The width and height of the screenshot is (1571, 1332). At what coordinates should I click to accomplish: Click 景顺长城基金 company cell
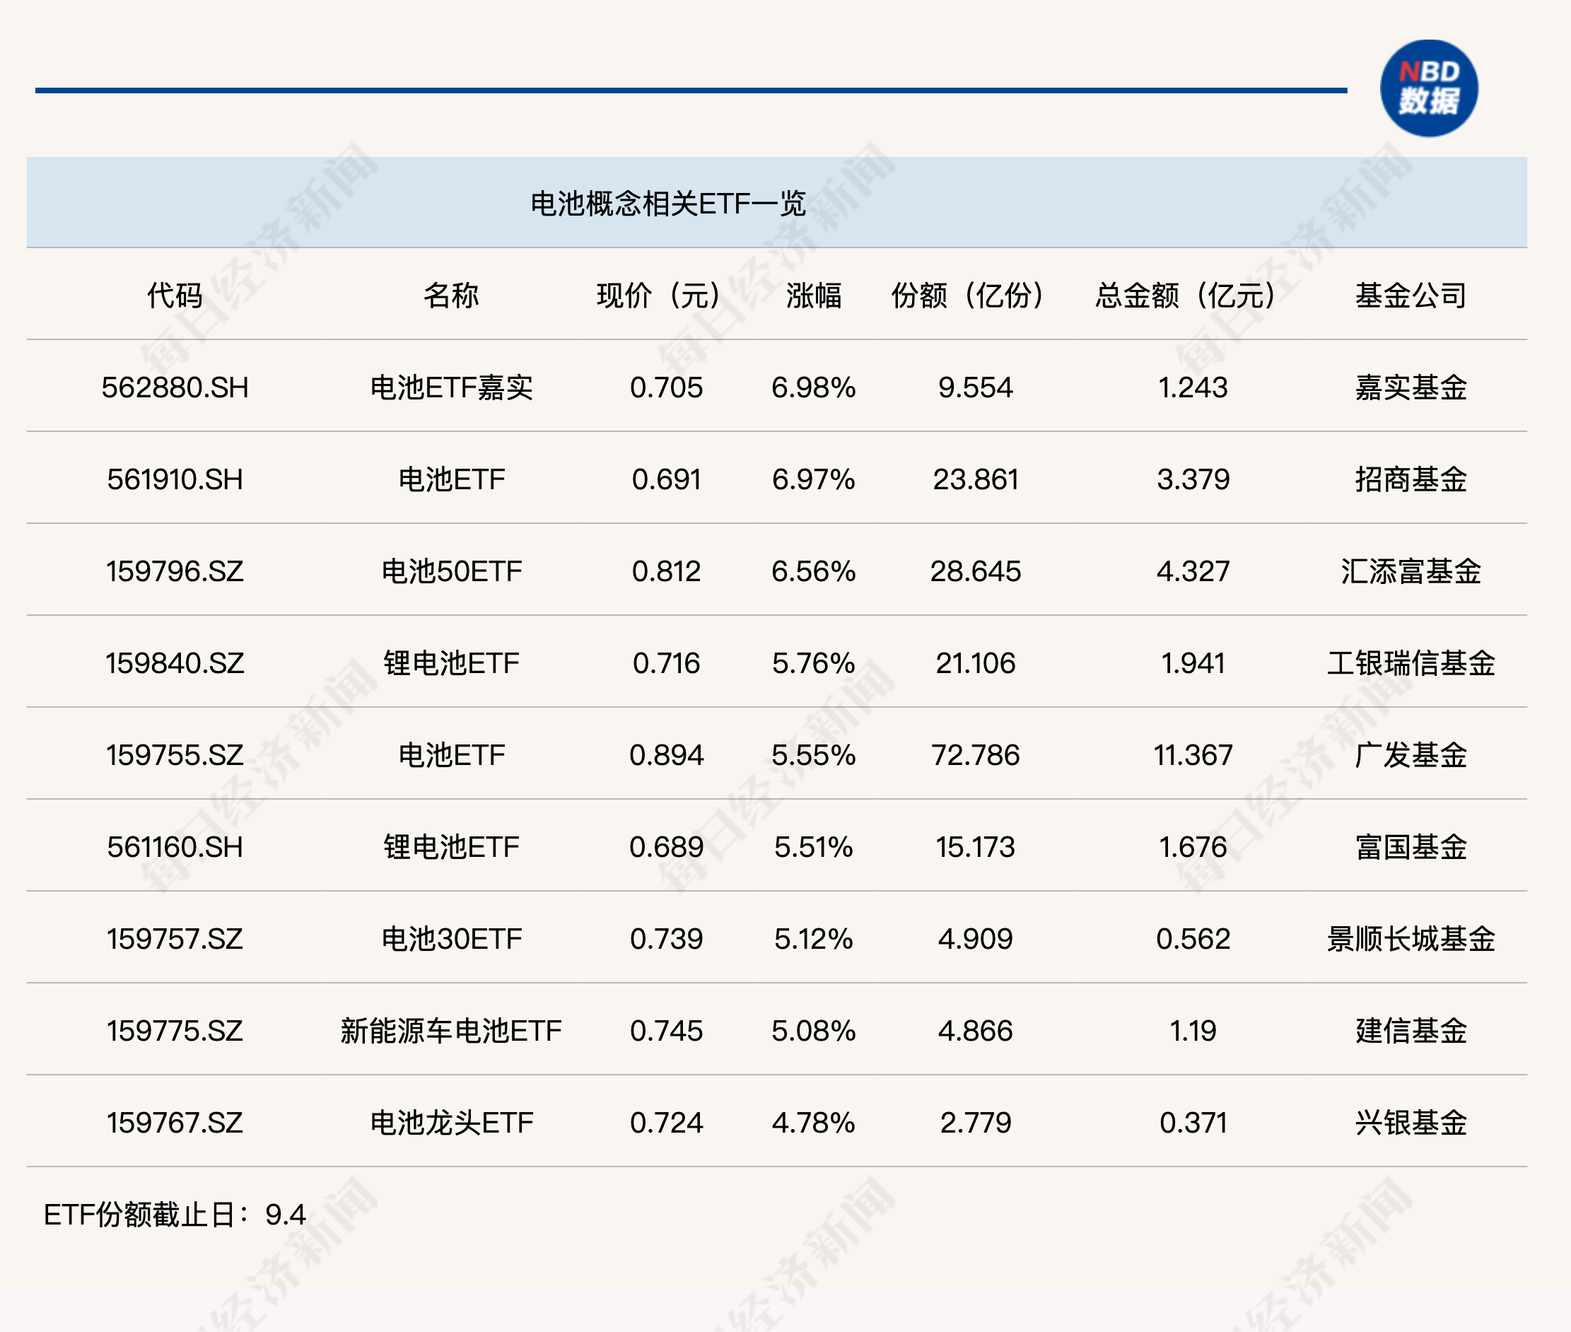point(1411,939)
